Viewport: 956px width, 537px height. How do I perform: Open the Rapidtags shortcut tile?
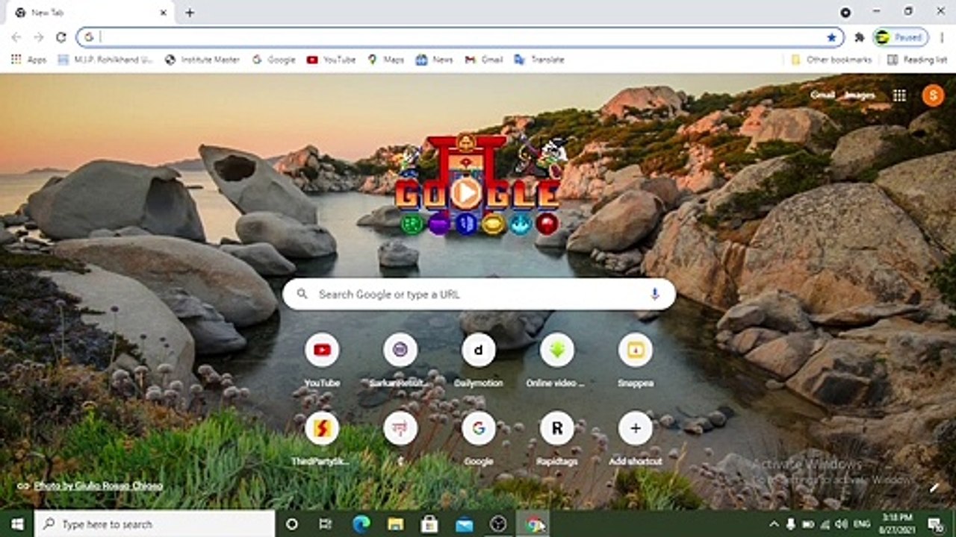(x=557, y=439)
